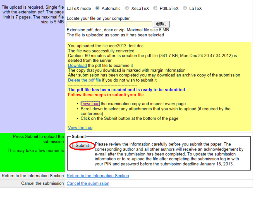Follow the Download link to examine the pdf
The image size is (268, 201).
coord(77,65)
